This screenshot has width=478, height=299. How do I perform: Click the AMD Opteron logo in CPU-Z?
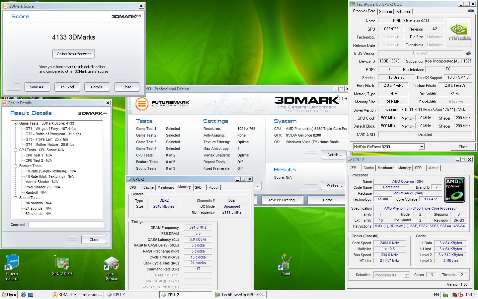tap(454, 190)
